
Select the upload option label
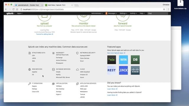pos(45,24)
